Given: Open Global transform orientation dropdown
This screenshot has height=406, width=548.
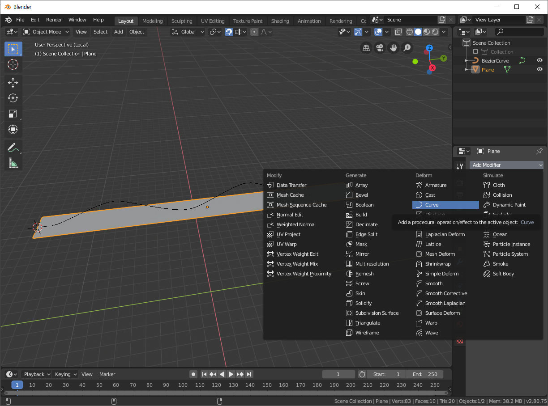Looking at the screenshot, I should tap(188, 32).
